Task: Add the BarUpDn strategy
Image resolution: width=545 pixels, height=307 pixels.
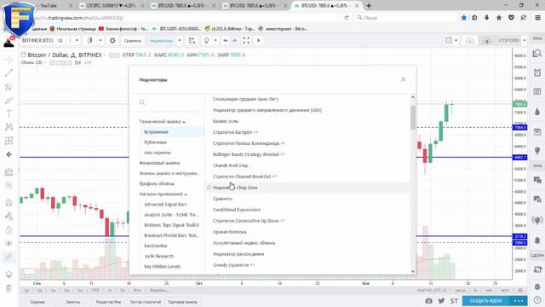Action: tap(232, 132)
